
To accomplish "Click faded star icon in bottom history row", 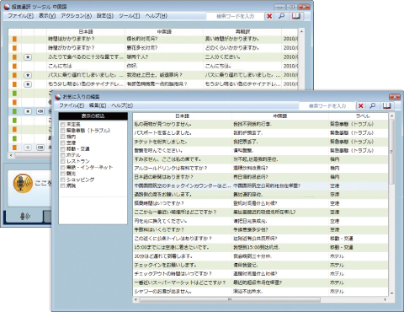I will click(x=28, y=148).
